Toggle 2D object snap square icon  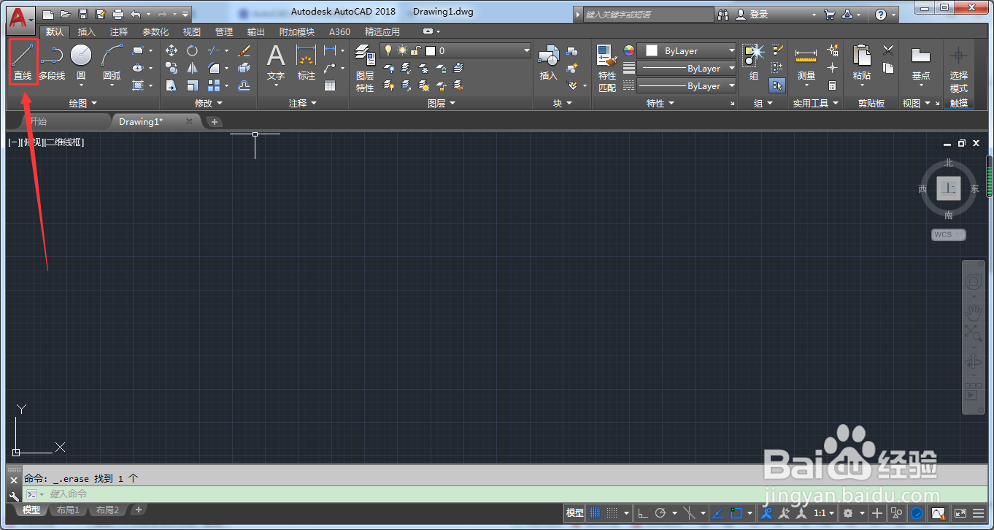tap(736, 513)
